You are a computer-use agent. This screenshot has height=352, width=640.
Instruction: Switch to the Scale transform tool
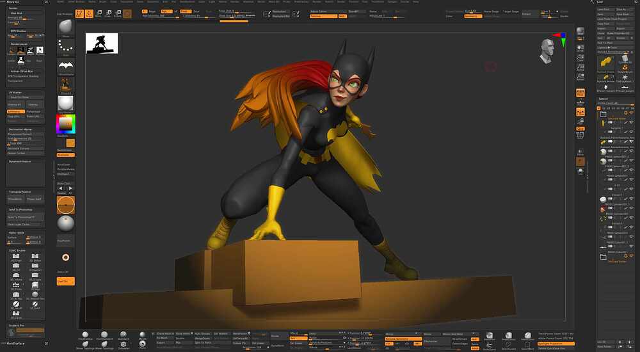click(108, 14)
